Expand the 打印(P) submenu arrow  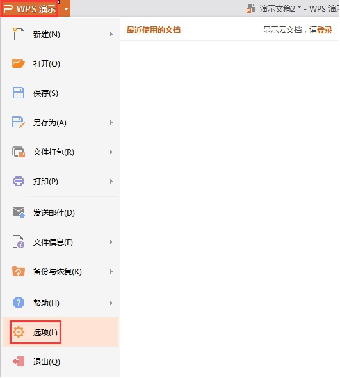[111, 181]
